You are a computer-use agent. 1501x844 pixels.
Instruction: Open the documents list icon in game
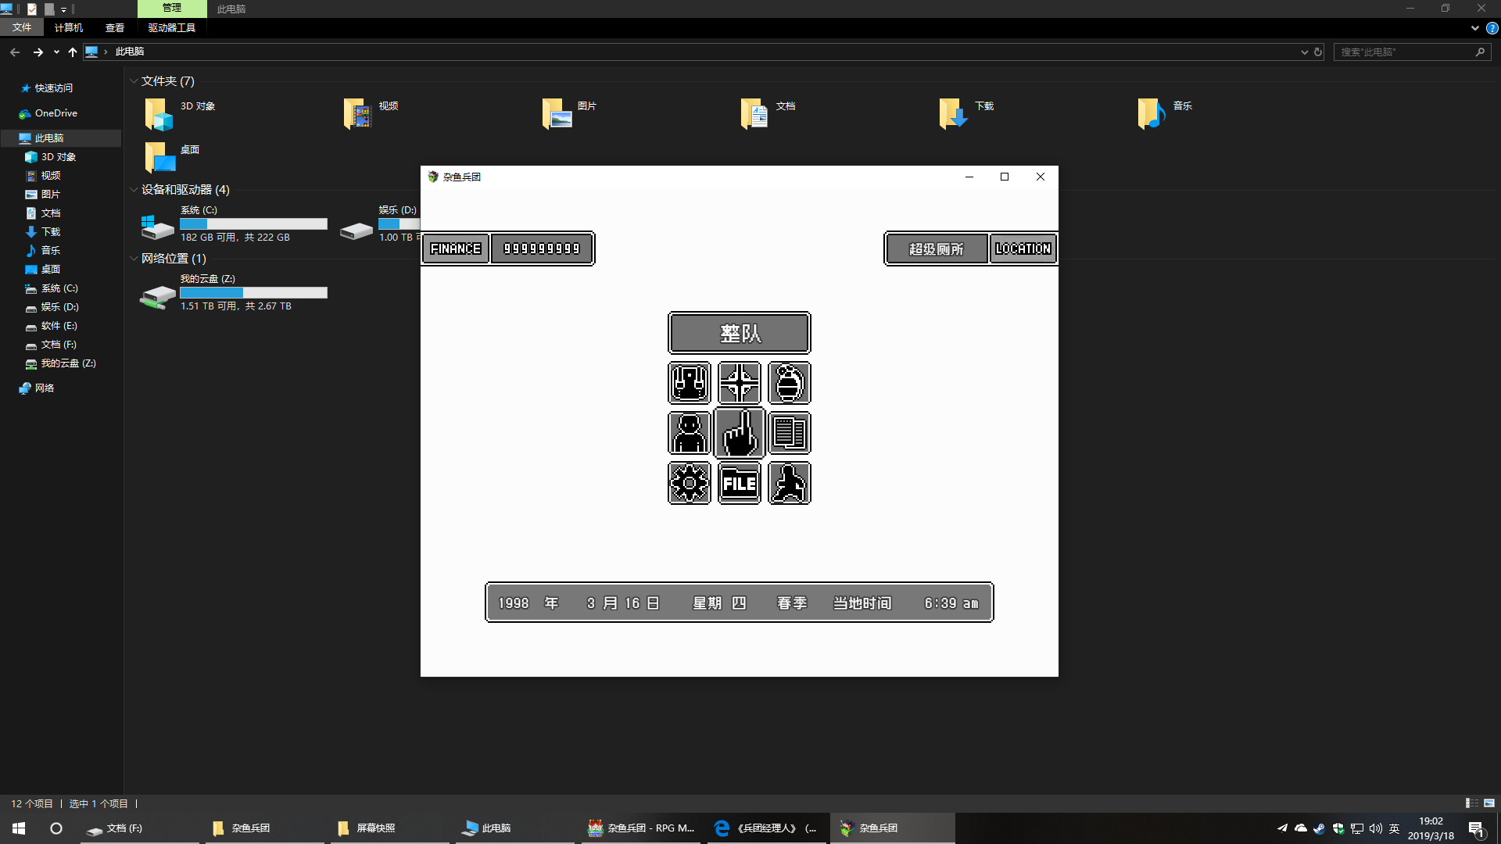[790, 433]
